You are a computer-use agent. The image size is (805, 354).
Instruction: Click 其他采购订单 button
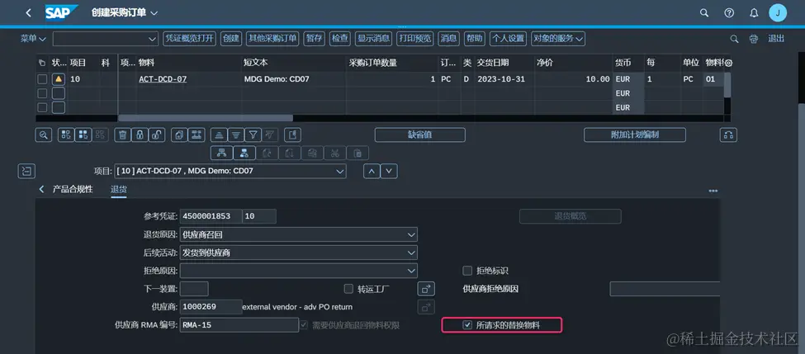[272, 39]
